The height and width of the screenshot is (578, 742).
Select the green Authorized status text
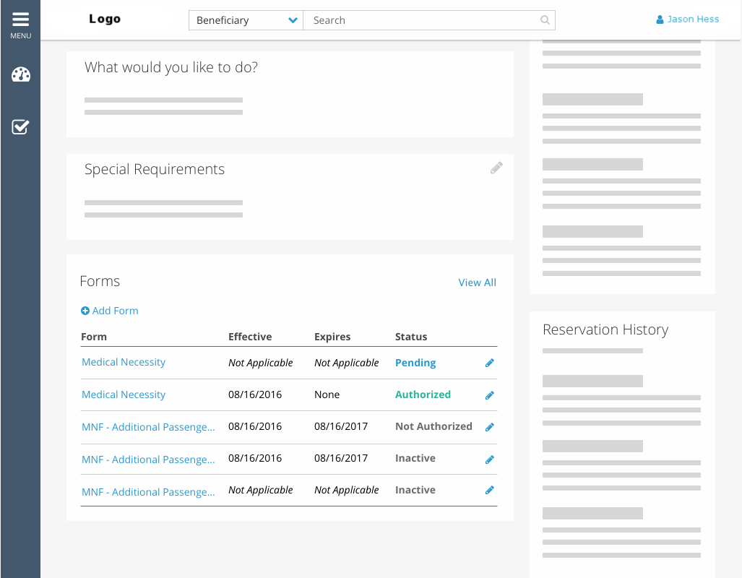(423, 394)
